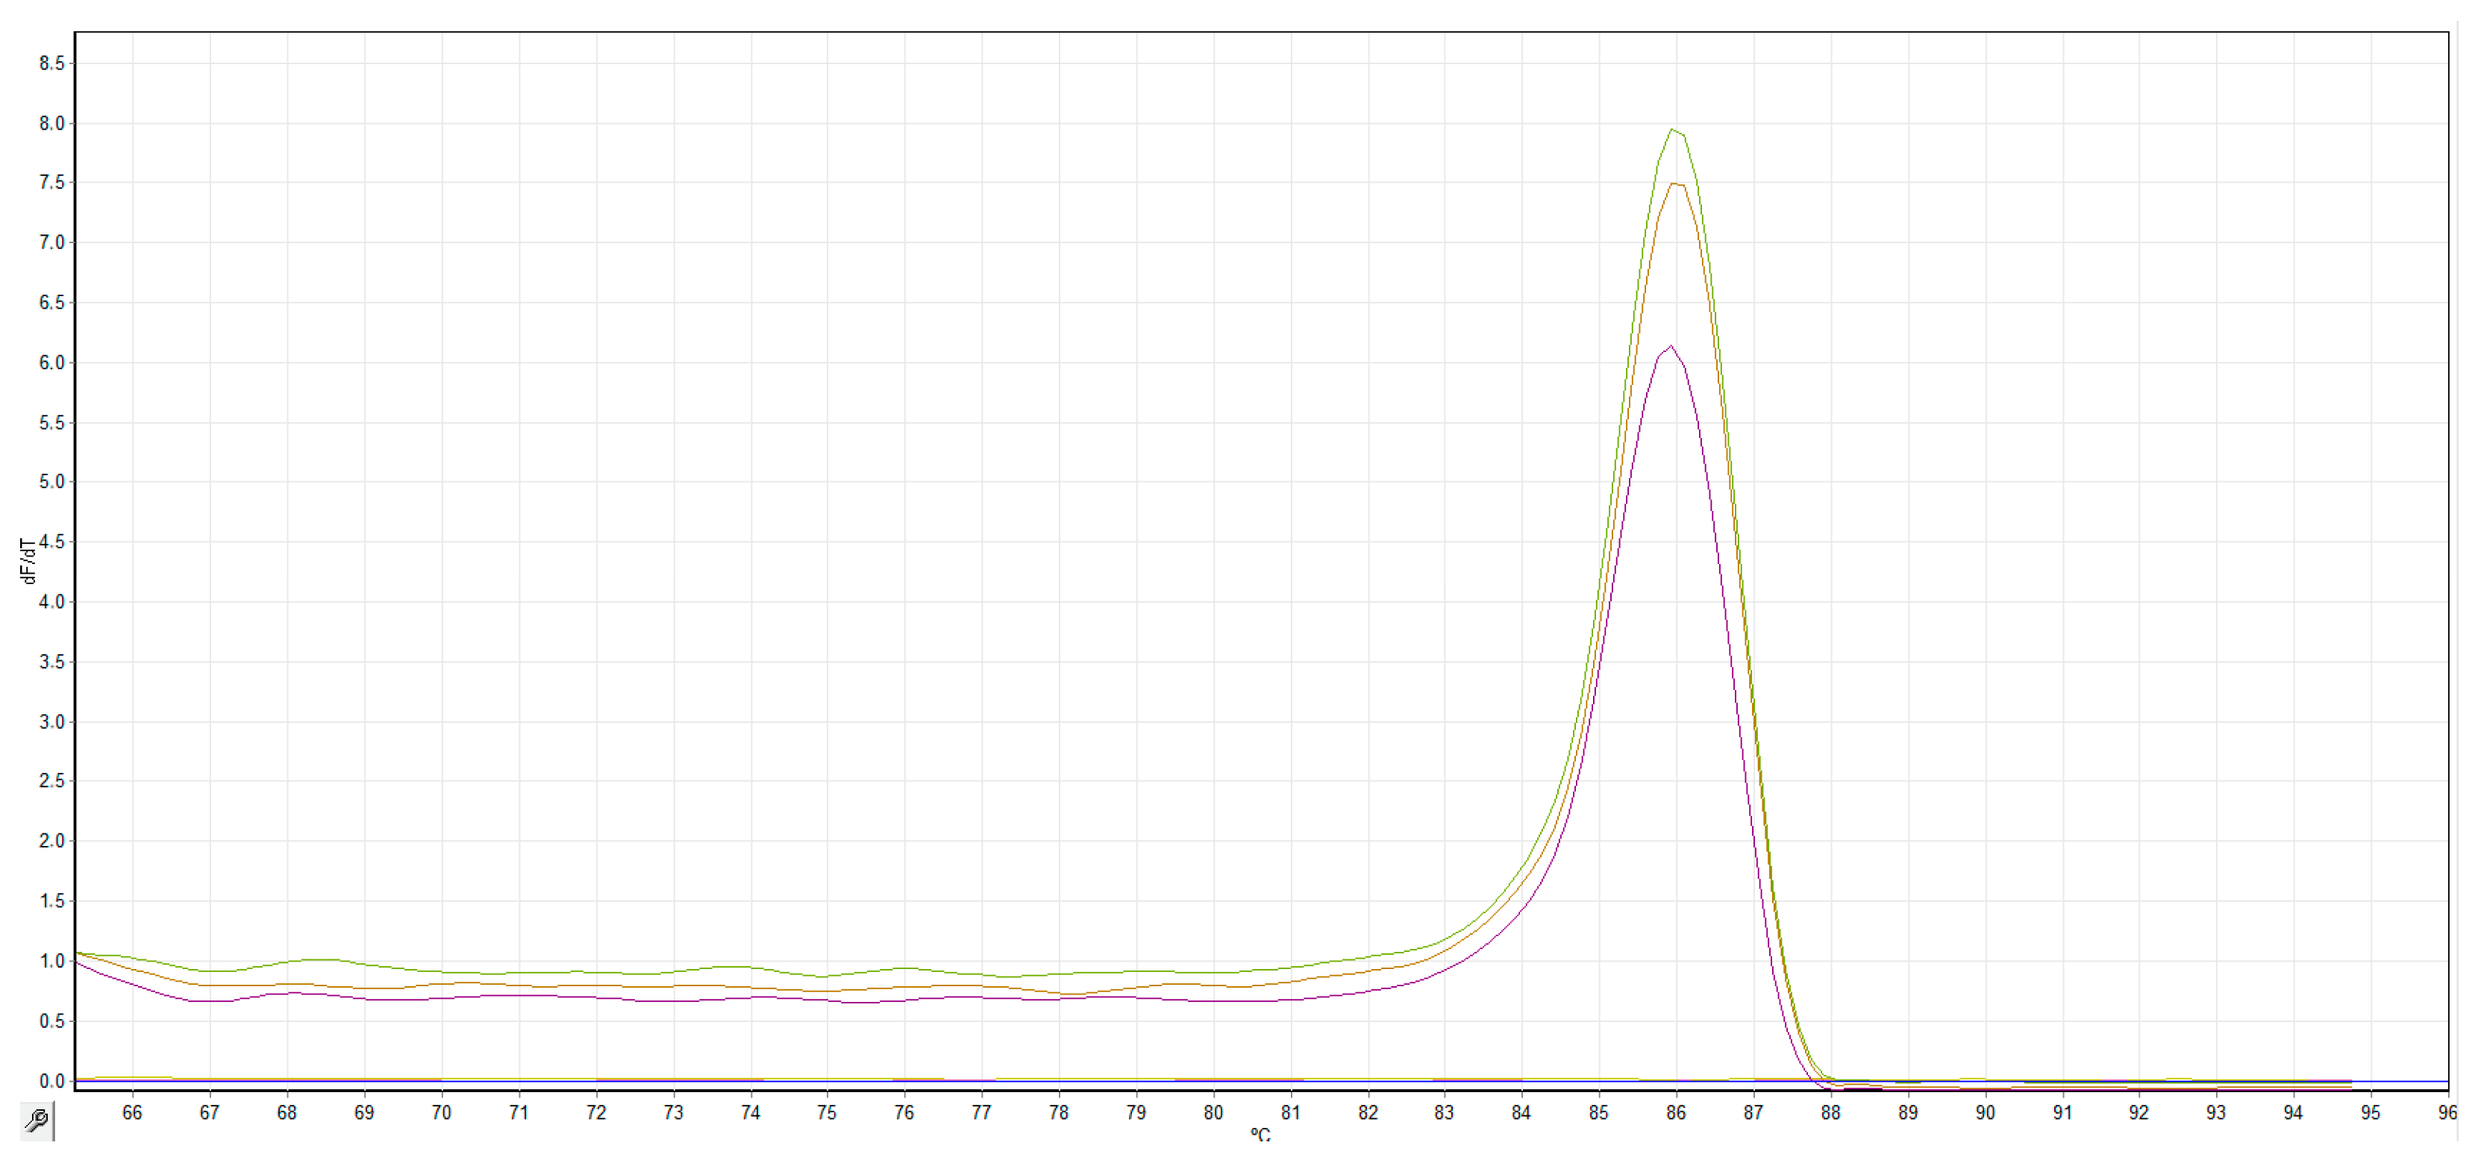Click the 5.0 tick label on dF/dT axis

[52, 481]
